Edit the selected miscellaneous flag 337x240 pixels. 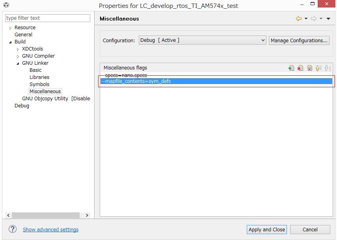tap(309, 68)
